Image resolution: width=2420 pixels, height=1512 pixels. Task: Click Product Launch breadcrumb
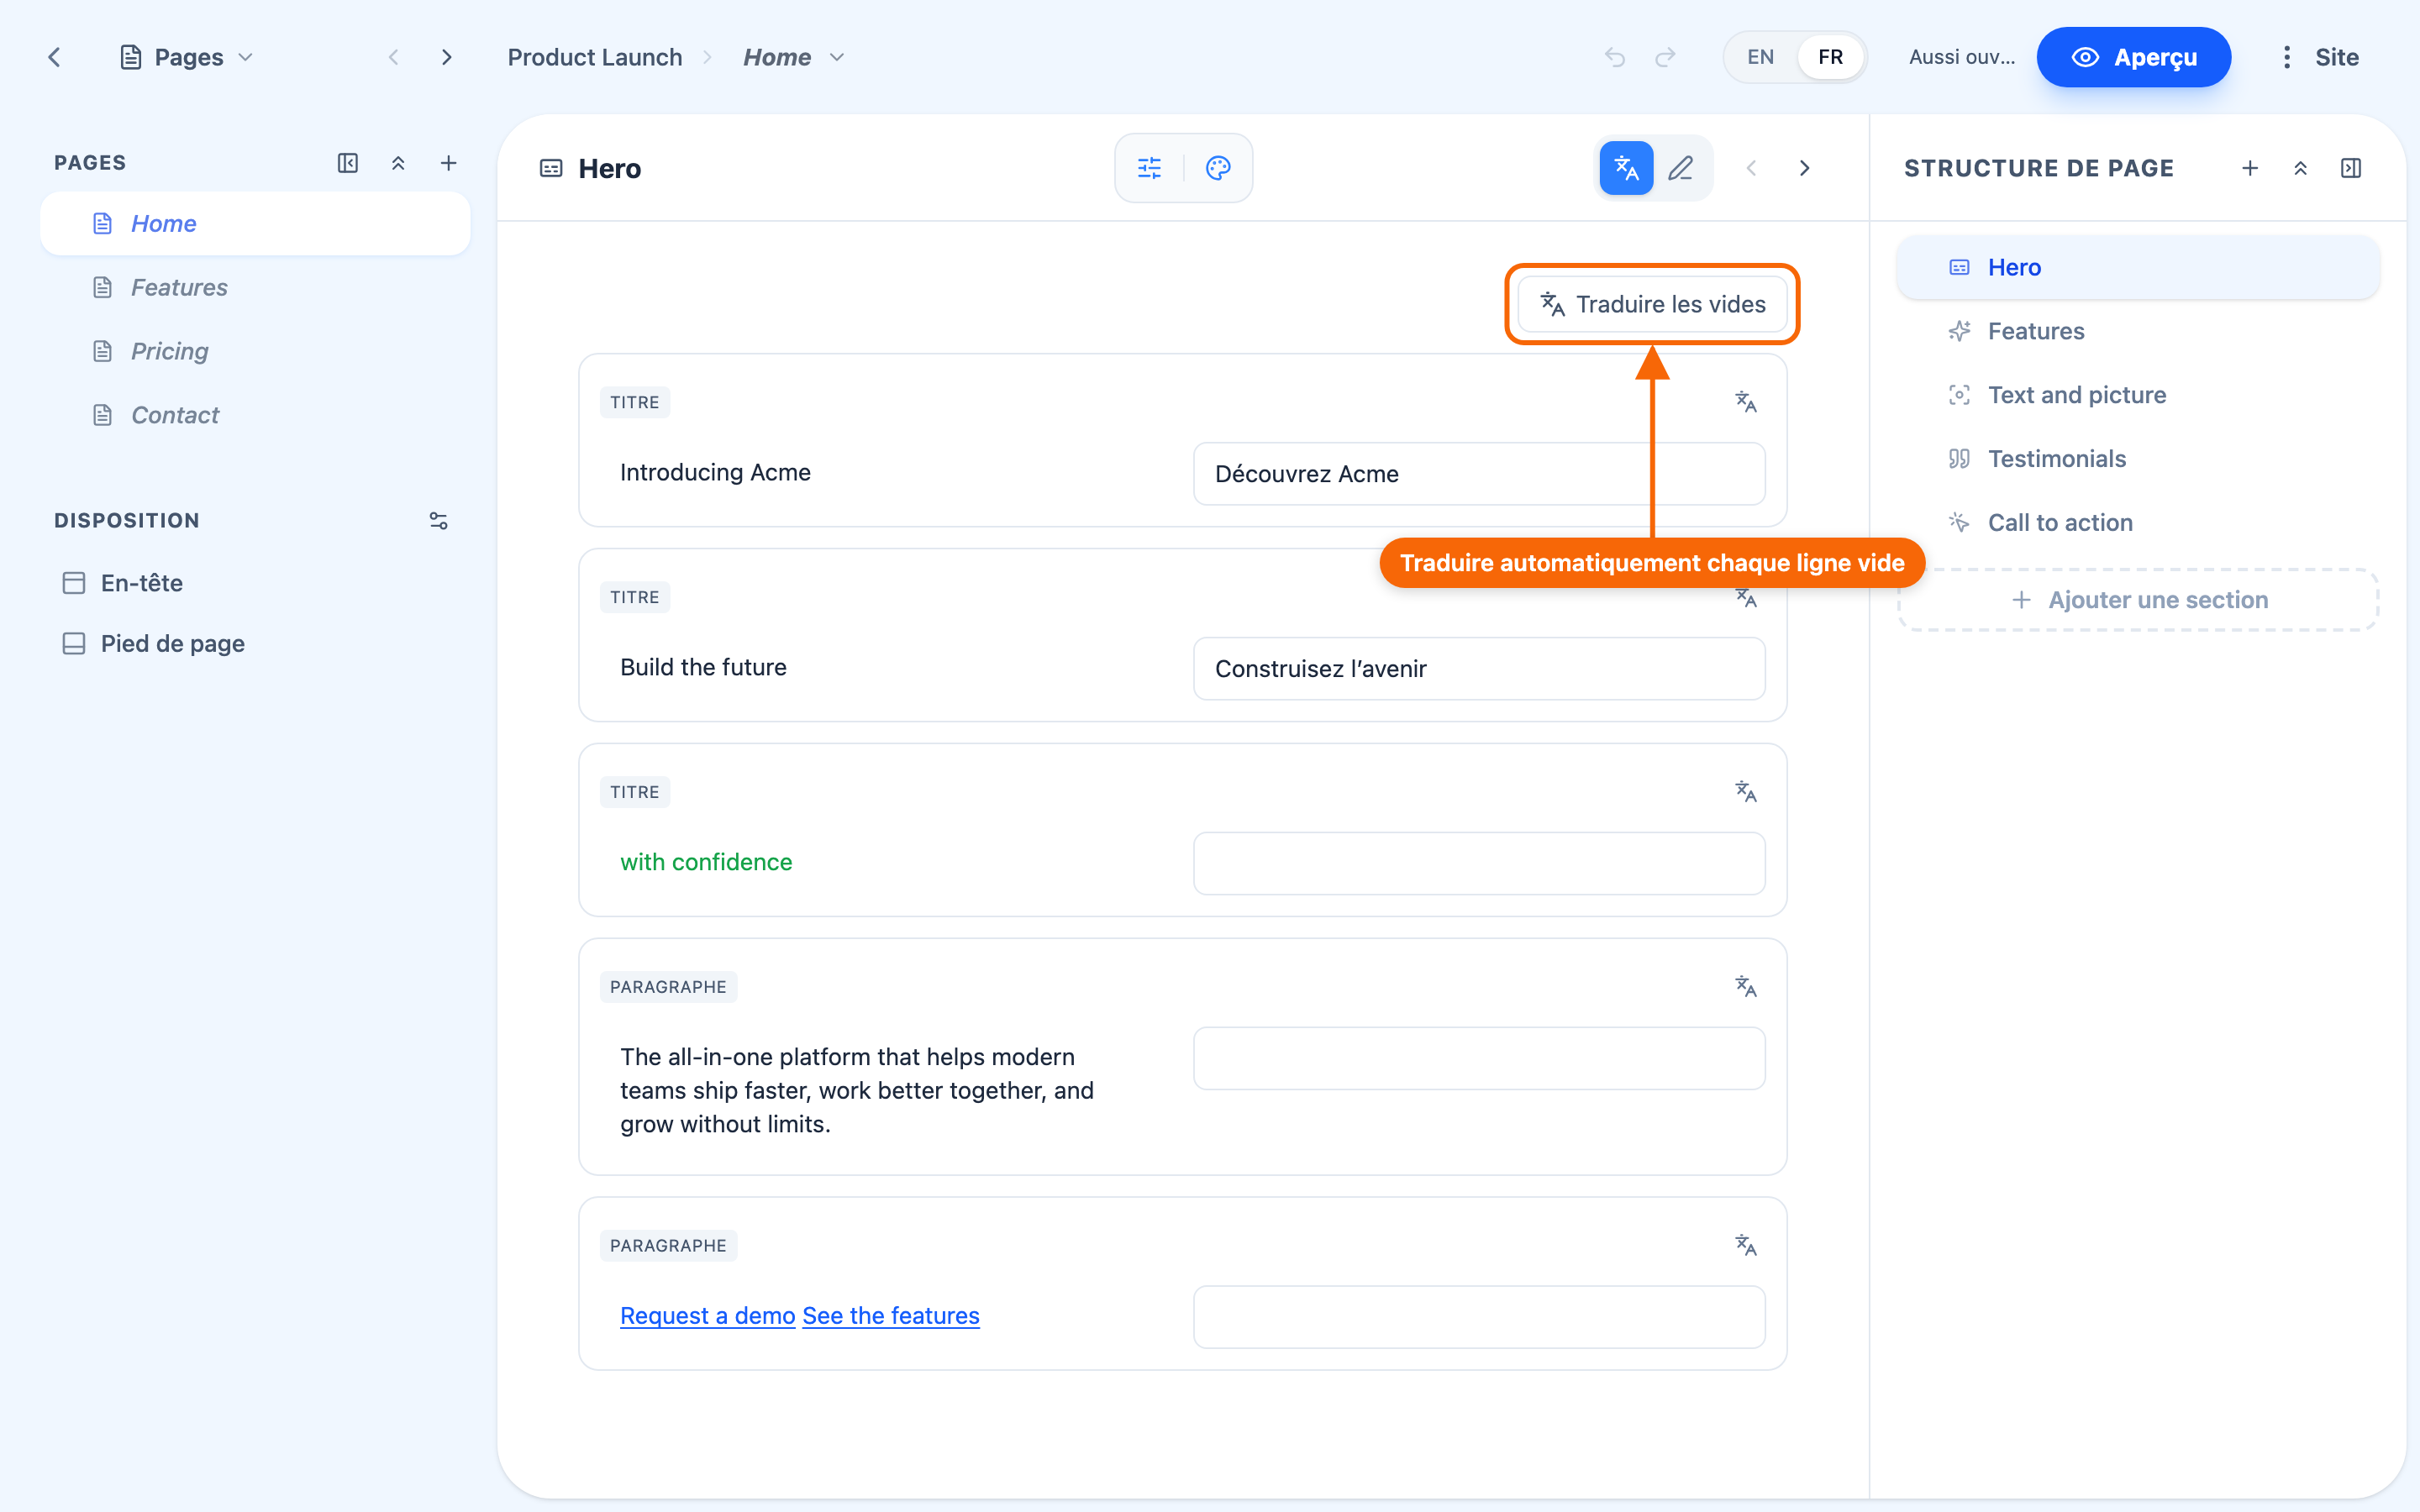595,57
